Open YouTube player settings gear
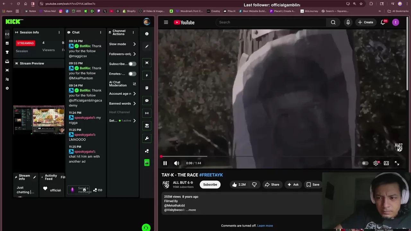Viewport: 411px width, 231px height. (376, 163)
